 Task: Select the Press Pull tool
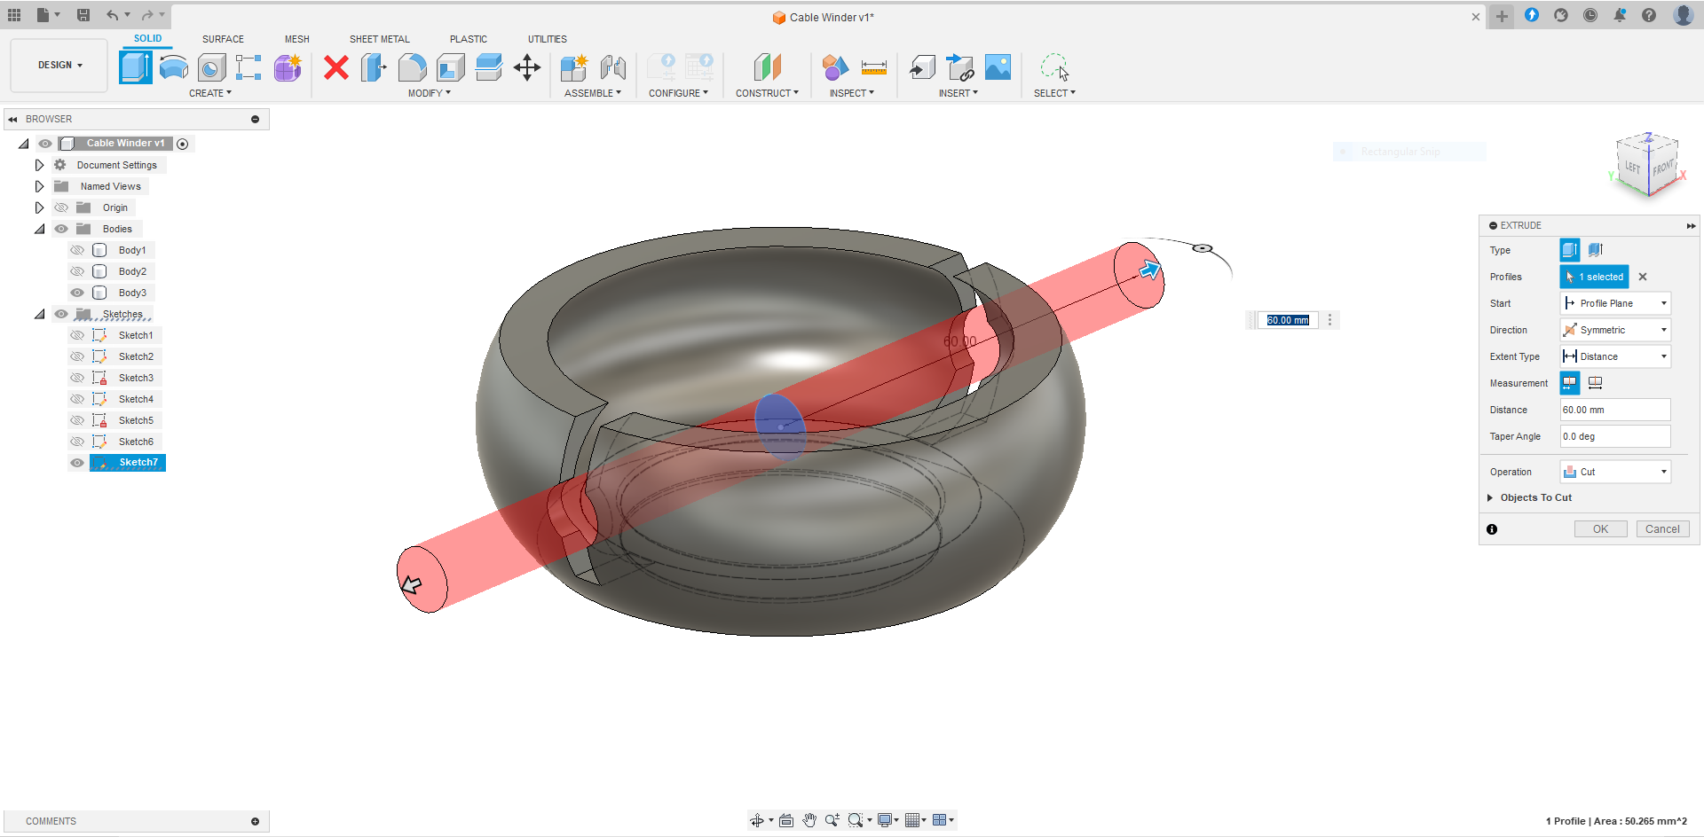coord(374,67)
